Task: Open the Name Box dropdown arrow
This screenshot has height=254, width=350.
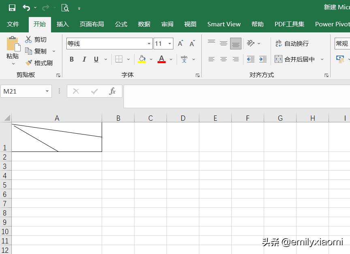Action: (x=47, y=91)
